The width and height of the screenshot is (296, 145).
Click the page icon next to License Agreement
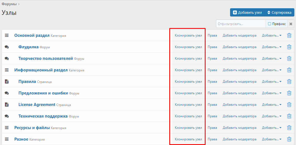pos(7,105)
